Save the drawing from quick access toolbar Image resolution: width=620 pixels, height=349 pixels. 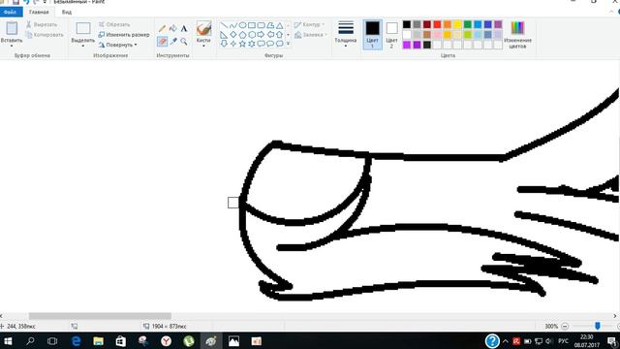coord(15,2)
